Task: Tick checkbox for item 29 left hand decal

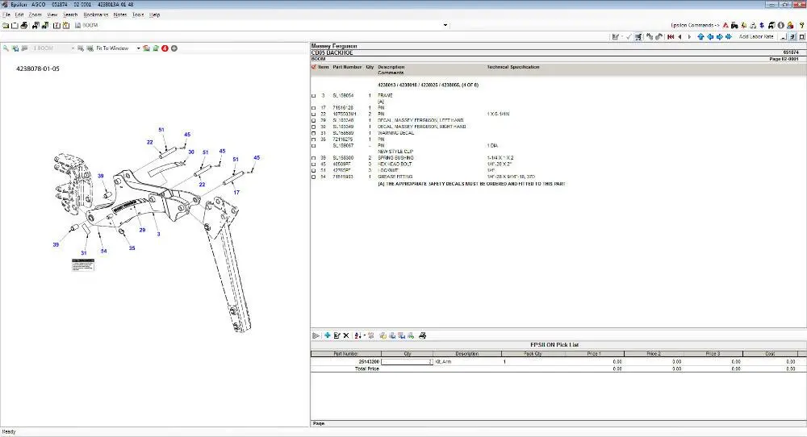Action: pyautogui.click(x=313, y=121)
